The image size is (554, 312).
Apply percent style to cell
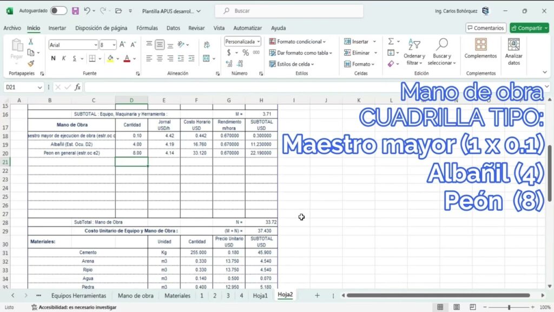tap(246, 53)
